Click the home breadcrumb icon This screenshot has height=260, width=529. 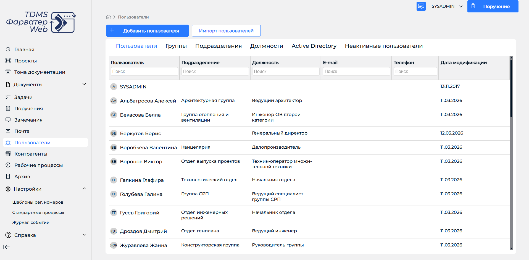tap(108, 17)
